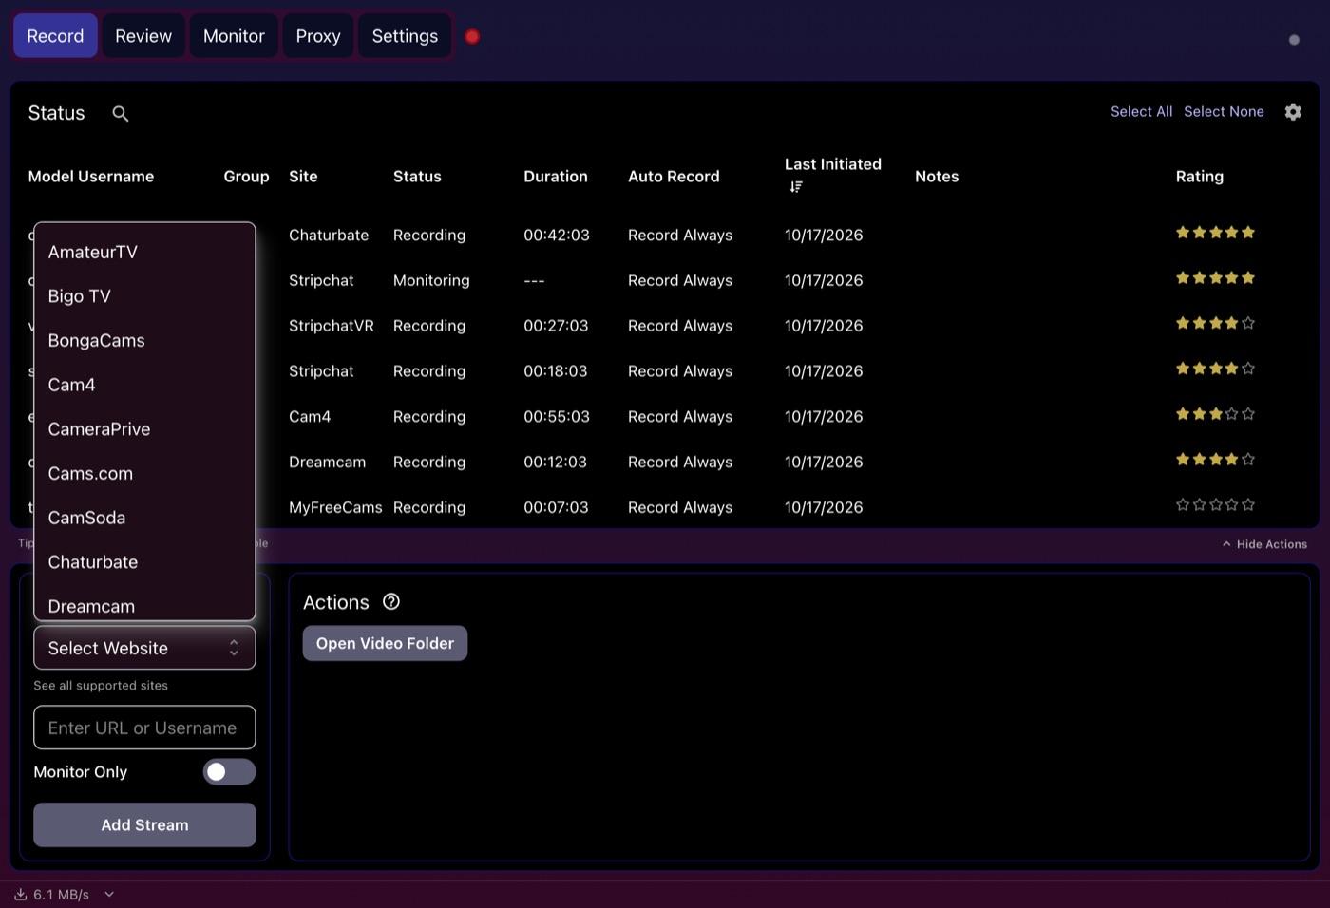Choose BongaCams from the website list
Image resolution: width=1330 pixels, height=908 pixels.
click(144, 340)
